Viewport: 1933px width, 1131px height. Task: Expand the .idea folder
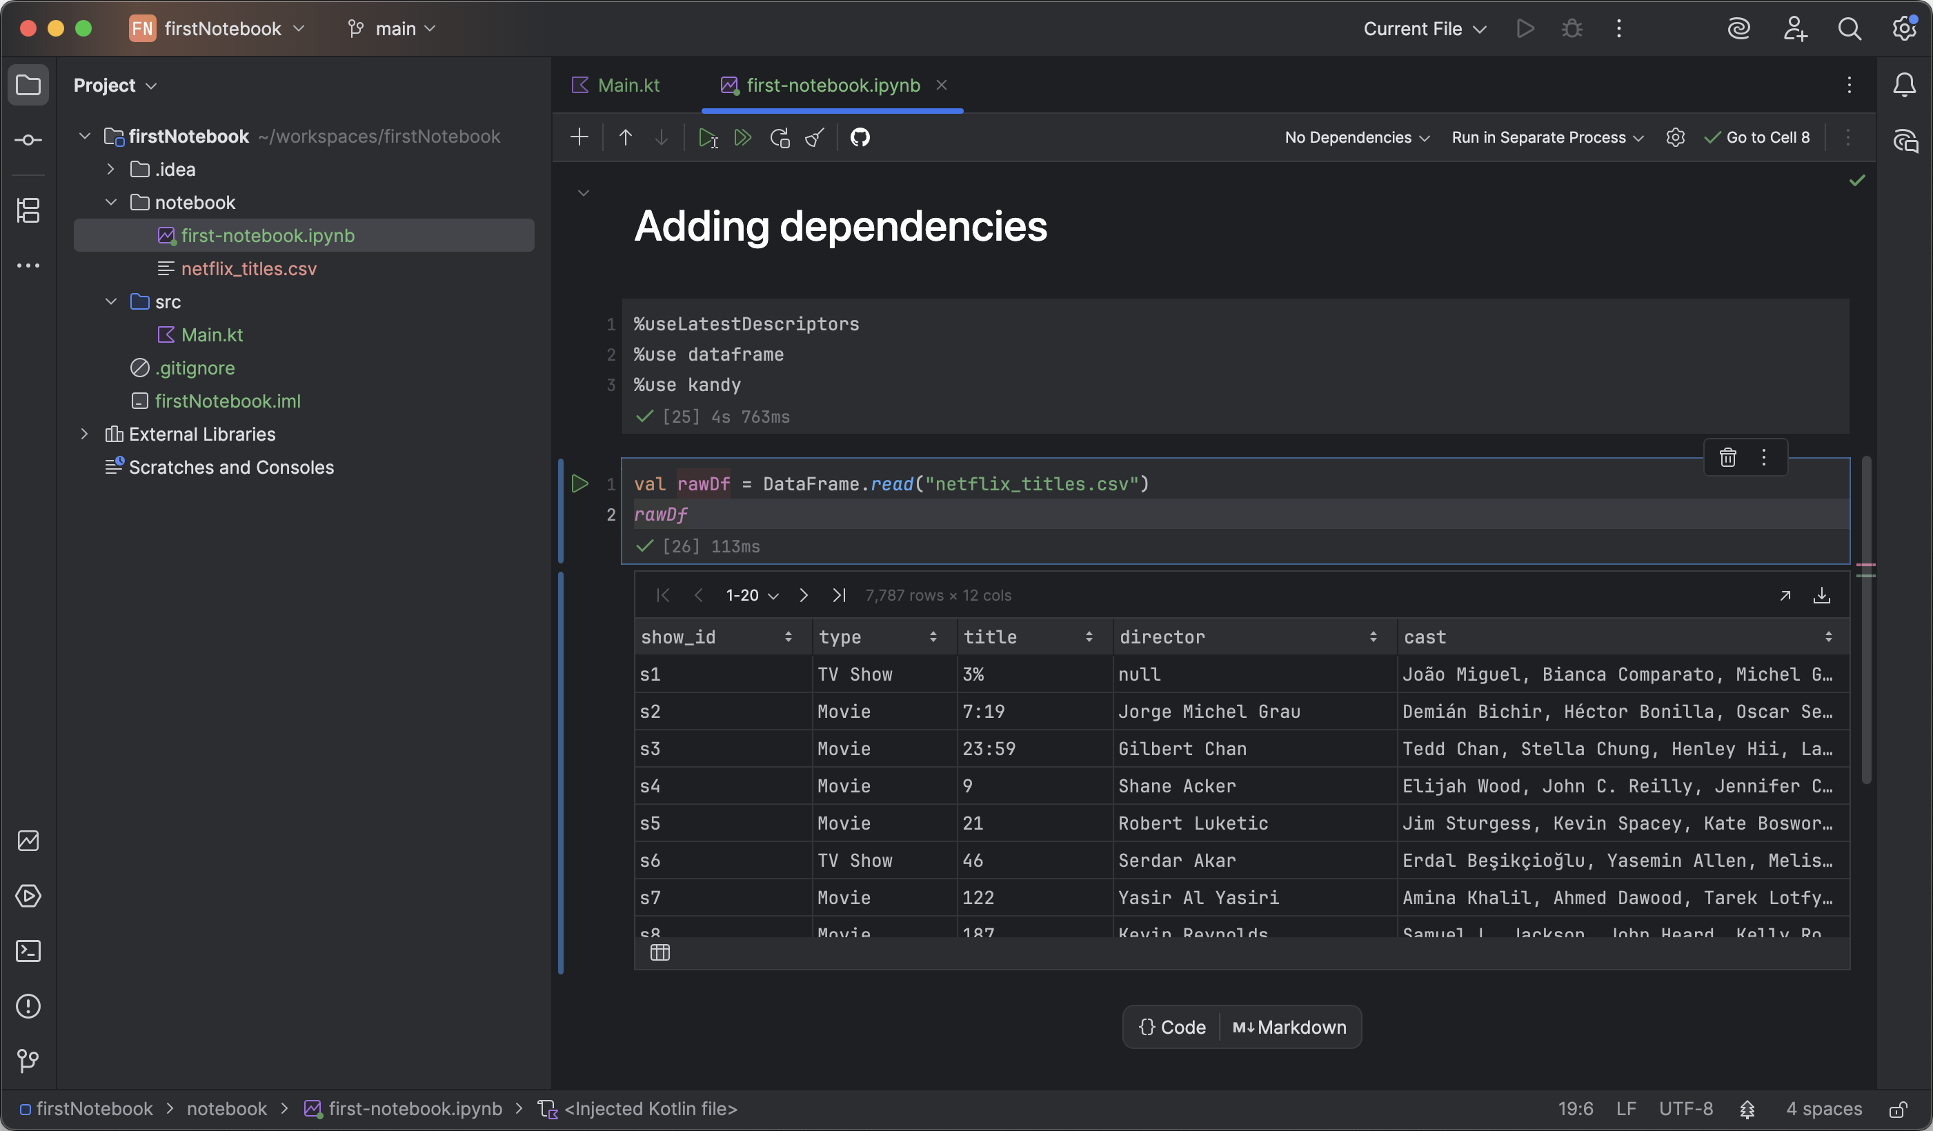coord(110,169)
